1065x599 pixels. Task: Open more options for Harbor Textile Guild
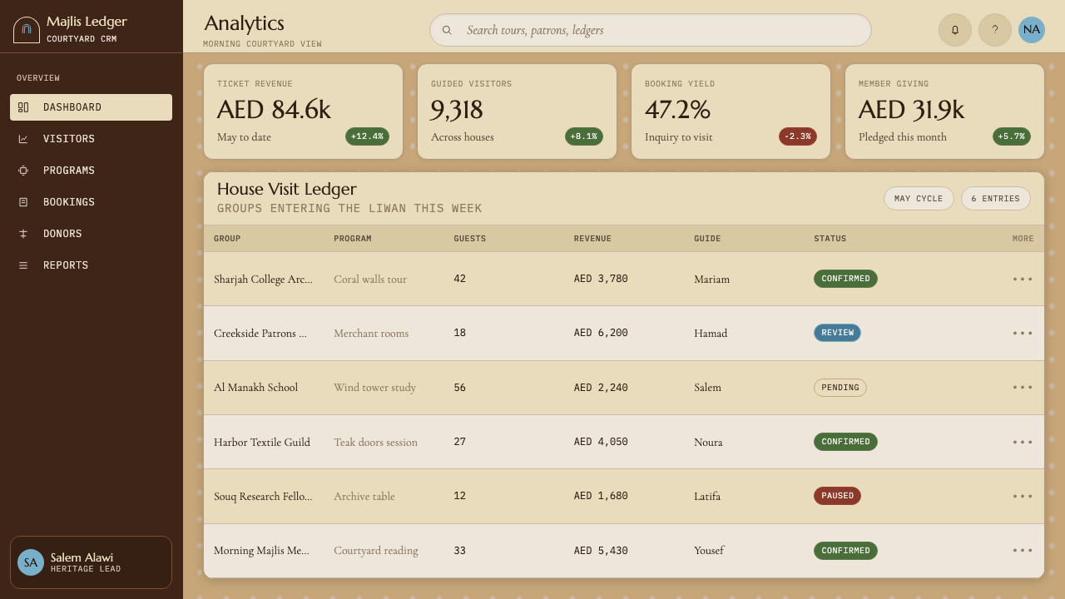1023,442
